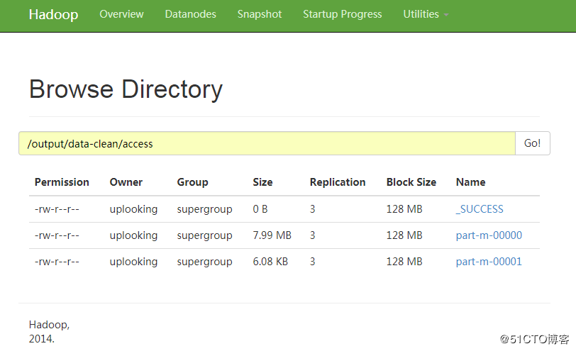
Task: Click the Group column header
Action: tap(192, 182)
